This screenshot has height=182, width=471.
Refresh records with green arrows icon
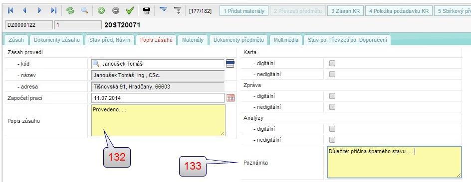[x=70, y=11]
